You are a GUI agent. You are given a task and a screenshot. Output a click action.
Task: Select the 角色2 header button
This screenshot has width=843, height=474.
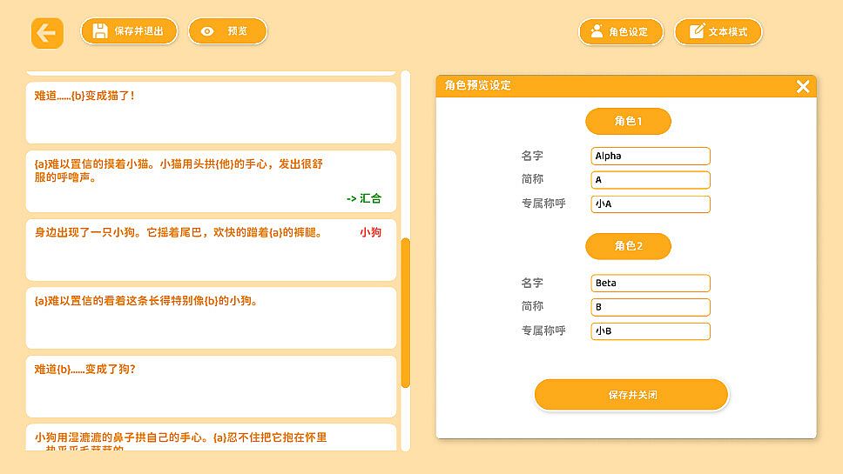(628, 246)
